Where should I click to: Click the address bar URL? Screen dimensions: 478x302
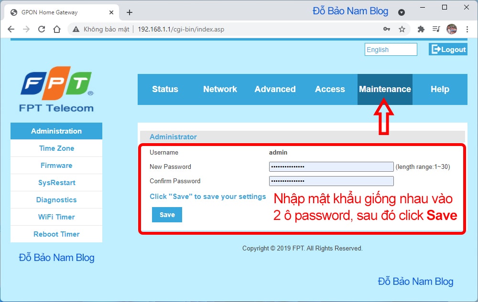point(181,29)
